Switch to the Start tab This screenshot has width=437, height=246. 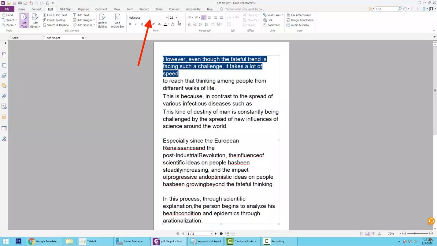pos(15,37)
